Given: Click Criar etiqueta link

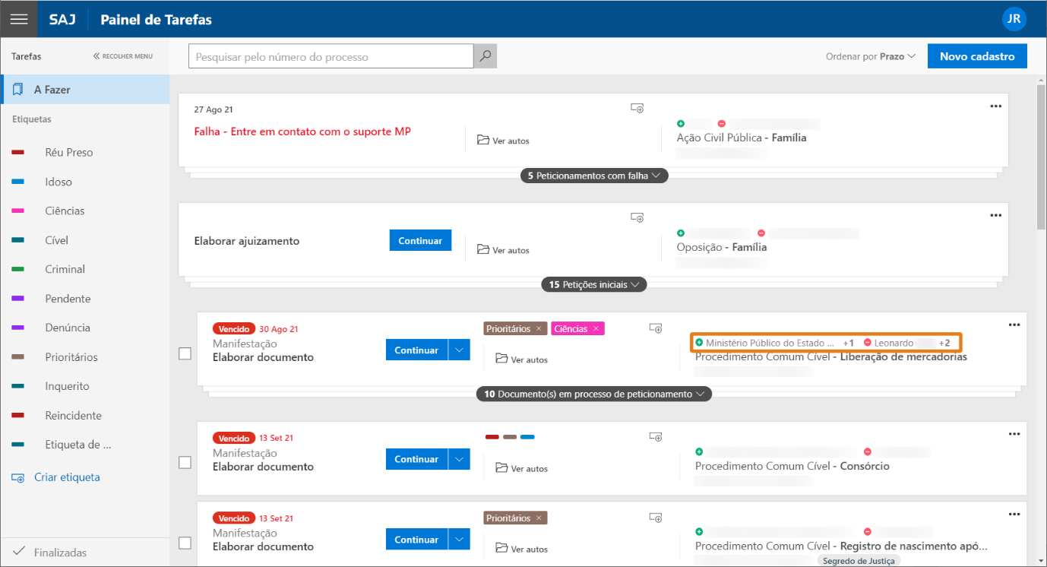Looking at the screenshot, I should point(67,477).
